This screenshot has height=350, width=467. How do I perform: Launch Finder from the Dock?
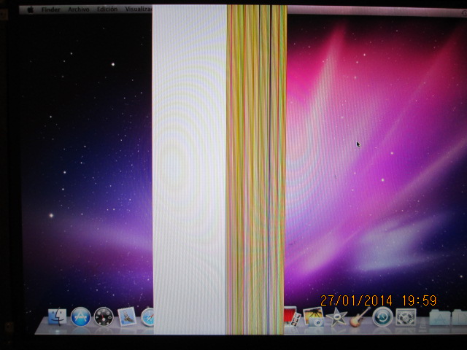57,317
